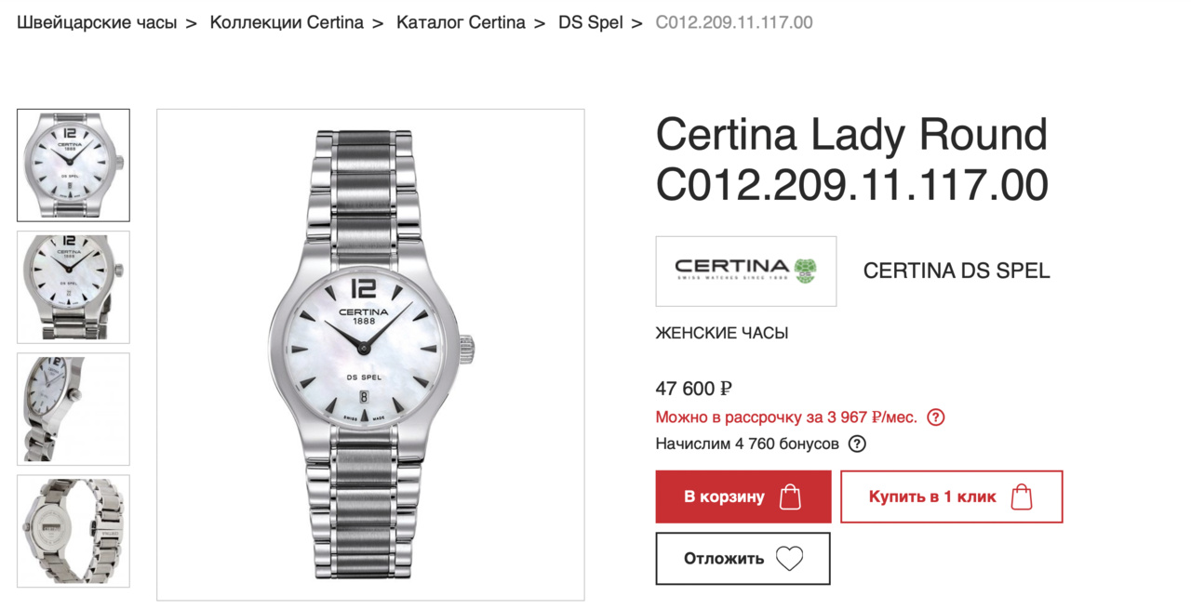The height and width of the screenshot is (609, 1191).
Task: Open 'Коллекции Certina' breadcrumb link
Action: [287, 22]
